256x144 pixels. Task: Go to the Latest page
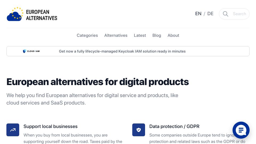point(140,35)
